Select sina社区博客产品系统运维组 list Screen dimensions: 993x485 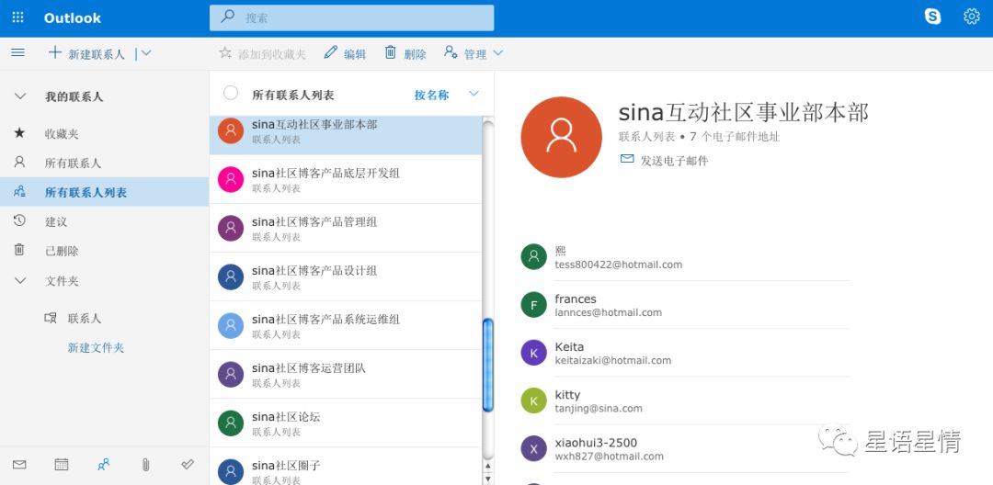pos(346,326)
